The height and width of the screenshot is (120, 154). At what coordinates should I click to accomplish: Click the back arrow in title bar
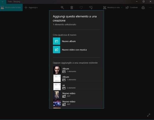point(3,2)
